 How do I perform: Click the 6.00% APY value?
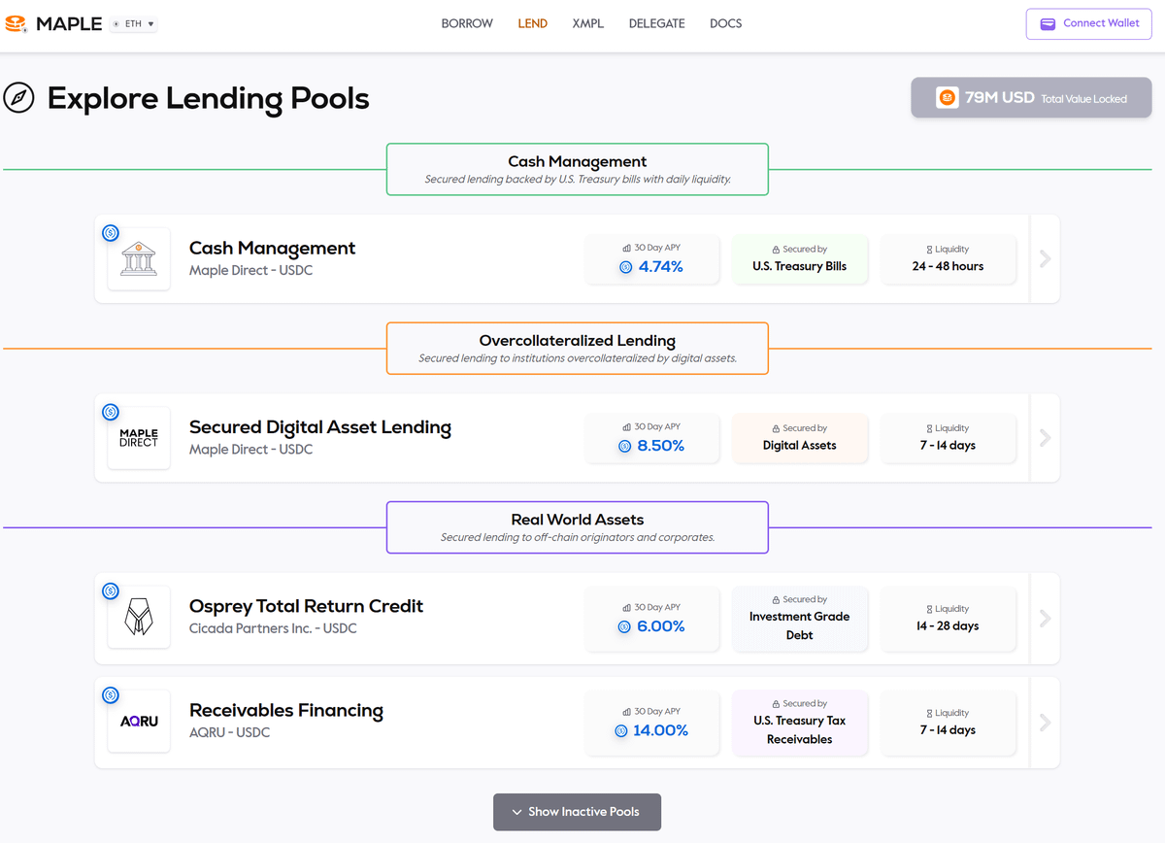[661, 626]
